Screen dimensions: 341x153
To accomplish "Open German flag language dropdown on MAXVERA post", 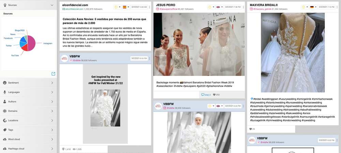I will (314, 7).
